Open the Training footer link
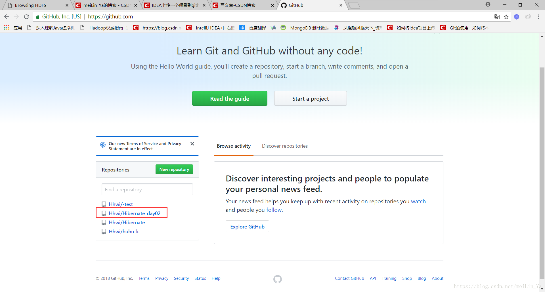This screenshot has width=545, height=292. [x=389, y=278]
